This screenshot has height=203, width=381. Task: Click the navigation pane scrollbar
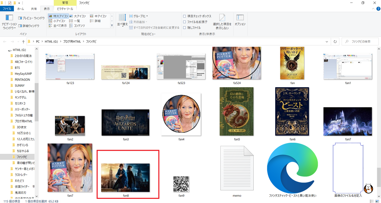(x=37, y=102)
